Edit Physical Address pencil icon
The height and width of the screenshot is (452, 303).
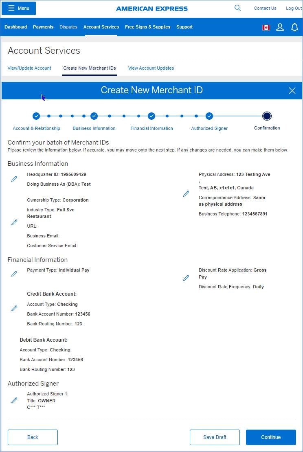pos(186,194)
